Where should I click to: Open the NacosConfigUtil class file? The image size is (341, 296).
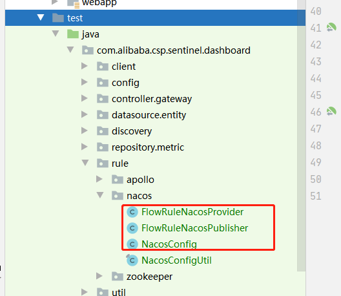coord(176,260)
